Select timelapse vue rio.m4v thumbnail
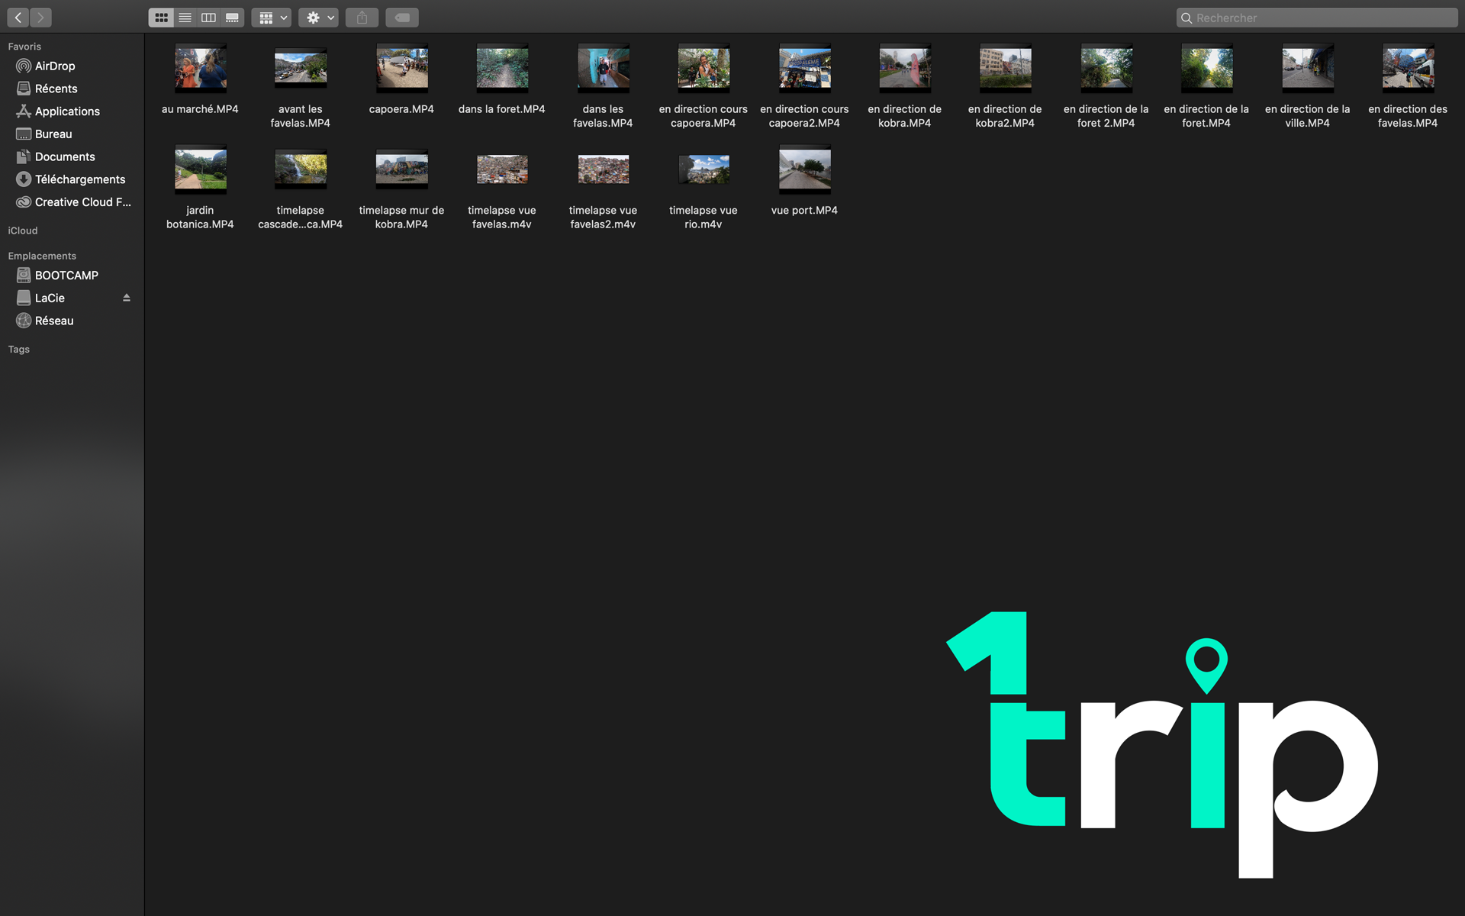The height and width of the screenshot is (916, 1465). tap(704, 169)
